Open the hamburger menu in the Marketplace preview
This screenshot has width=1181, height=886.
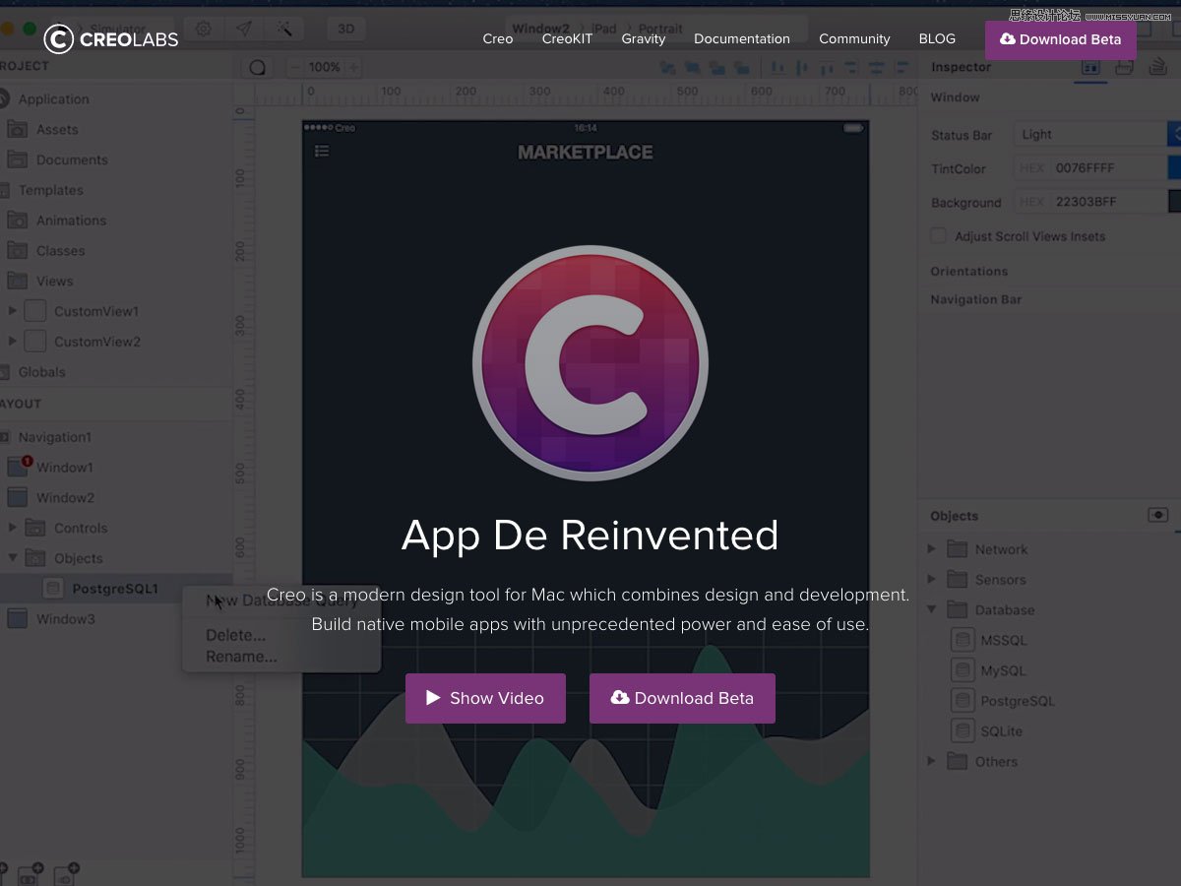pyautogui.click(x=322, y=151)
